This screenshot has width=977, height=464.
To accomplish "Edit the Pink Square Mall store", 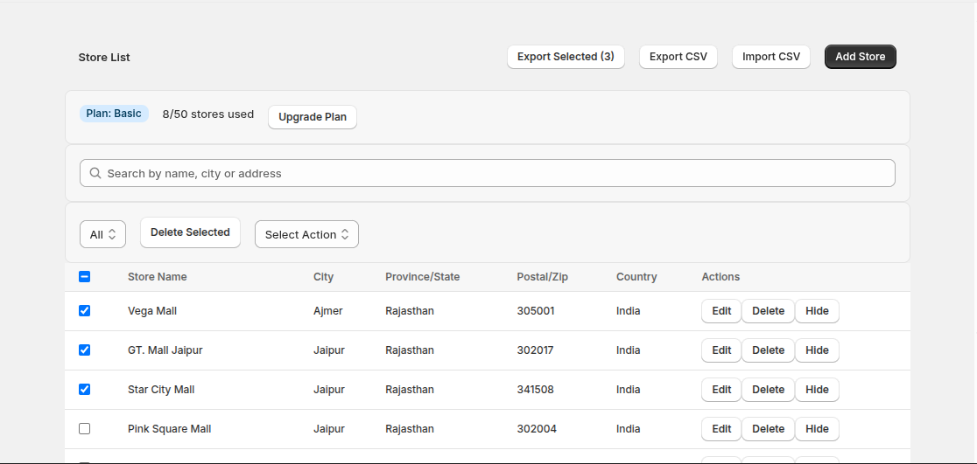I will point(721,428).
